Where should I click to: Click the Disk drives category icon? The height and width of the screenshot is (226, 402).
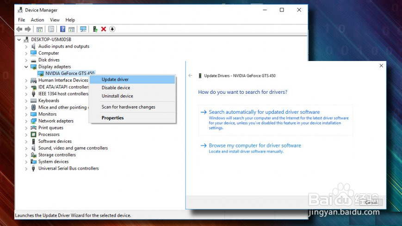[x=33, y=60]
